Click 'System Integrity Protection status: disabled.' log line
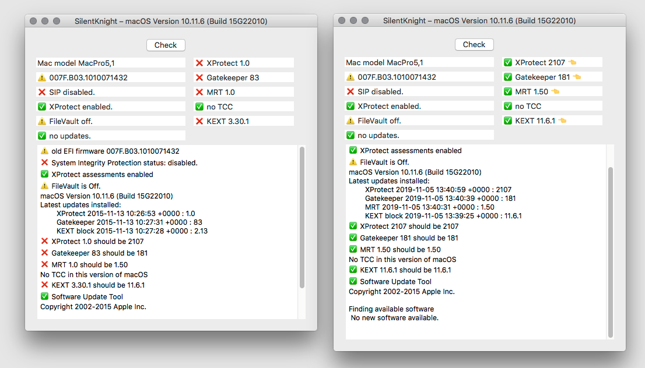This screenshot has width=645, height=368. (x=120, y=162)
